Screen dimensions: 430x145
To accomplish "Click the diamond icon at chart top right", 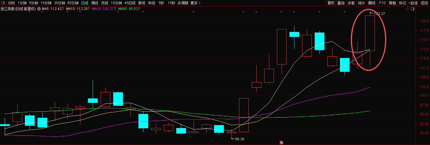I will click(407, 9).
